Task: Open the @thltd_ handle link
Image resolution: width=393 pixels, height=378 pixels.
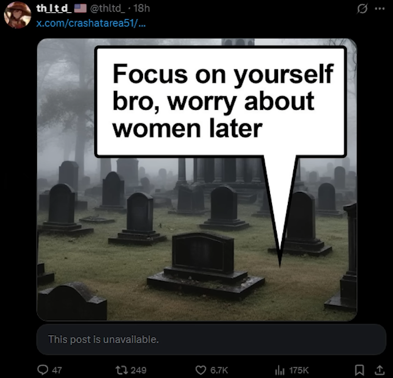Action: point(107,9)
